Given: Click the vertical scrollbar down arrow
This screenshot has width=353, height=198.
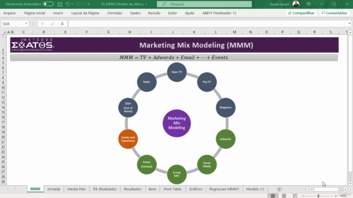Looking at the screenshot, I should click(350, 184).
